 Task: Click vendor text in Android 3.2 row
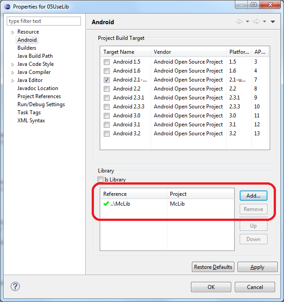(188, 134)
